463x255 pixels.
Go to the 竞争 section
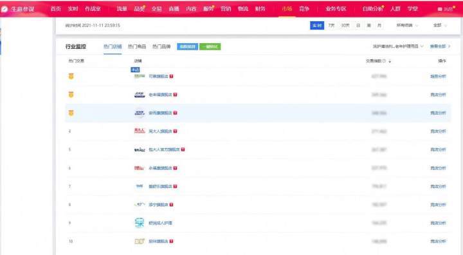(x=304, y=9)
